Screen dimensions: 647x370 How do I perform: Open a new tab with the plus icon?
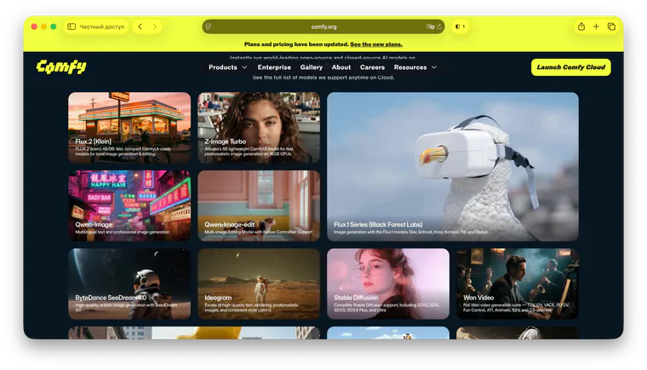[596, 26]
